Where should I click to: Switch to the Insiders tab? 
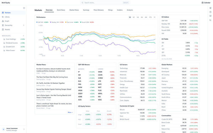(120, 10)
